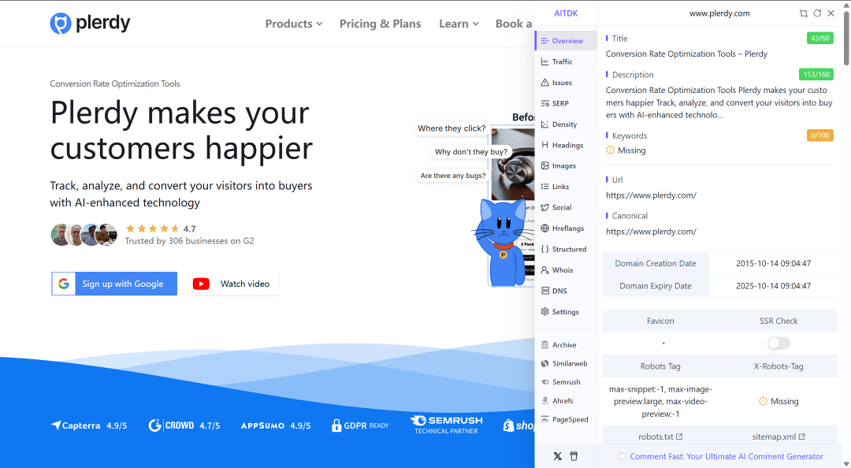Click the Links list icon
Image resolution: width=851 pixels, height=468 pixels.
(x=545, y=186)
